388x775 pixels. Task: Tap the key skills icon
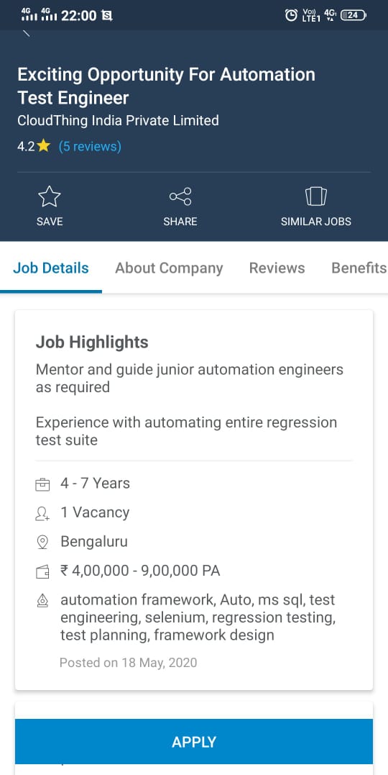[x=43, y=601]
